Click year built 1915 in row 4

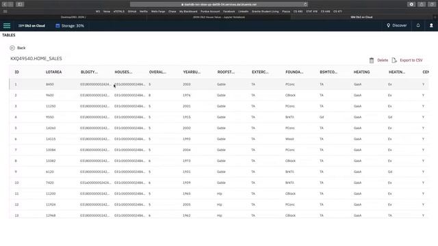click(x=187, y=117)
